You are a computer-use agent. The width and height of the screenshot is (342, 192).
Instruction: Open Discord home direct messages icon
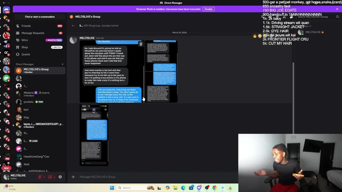click(x=6, y=10)
